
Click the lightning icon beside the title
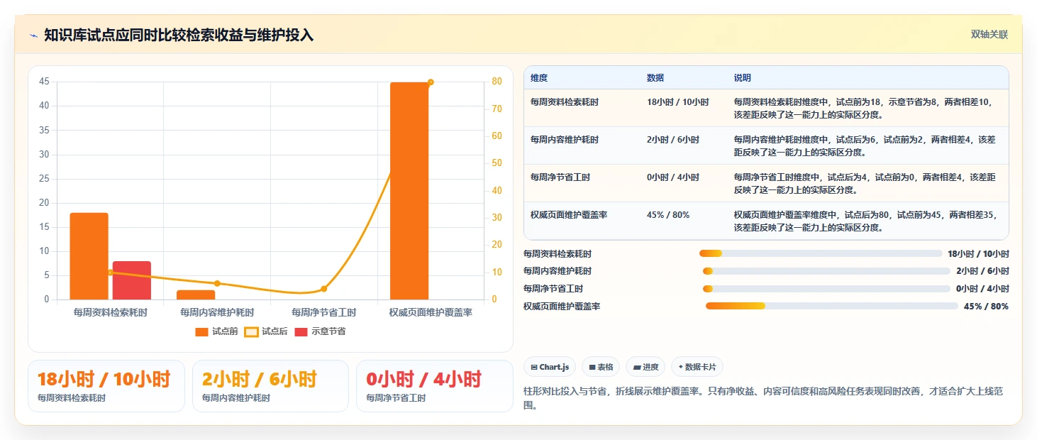[33, 35]
